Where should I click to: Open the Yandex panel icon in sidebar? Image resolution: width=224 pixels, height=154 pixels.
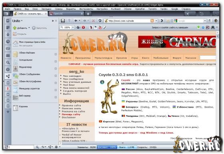click(x=8, y=88)
